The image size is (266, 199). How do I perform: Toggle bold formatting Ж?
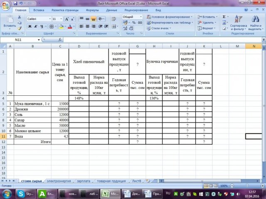pyautogui.click(x=30, y=27)
